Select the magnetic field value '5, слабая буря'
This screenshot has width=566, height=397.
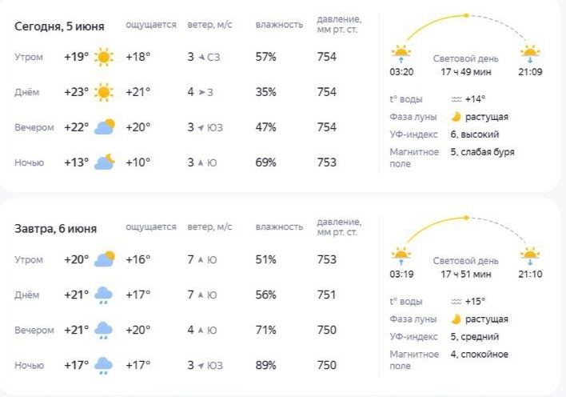482,152
